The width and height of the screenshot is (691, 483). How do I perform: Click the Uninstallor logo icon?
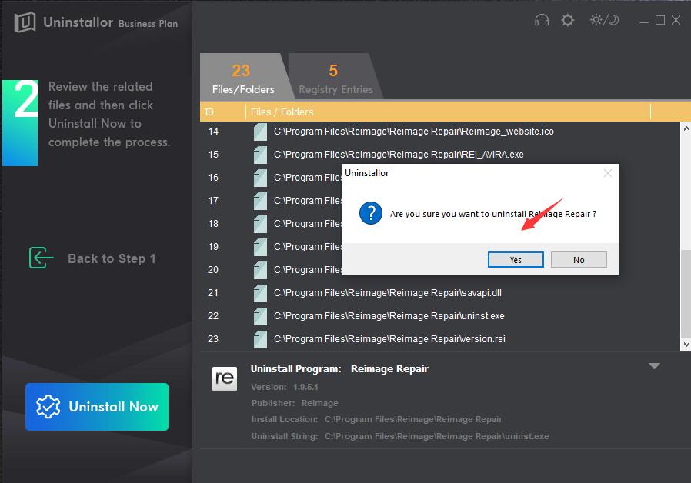[x=25, y=22]
